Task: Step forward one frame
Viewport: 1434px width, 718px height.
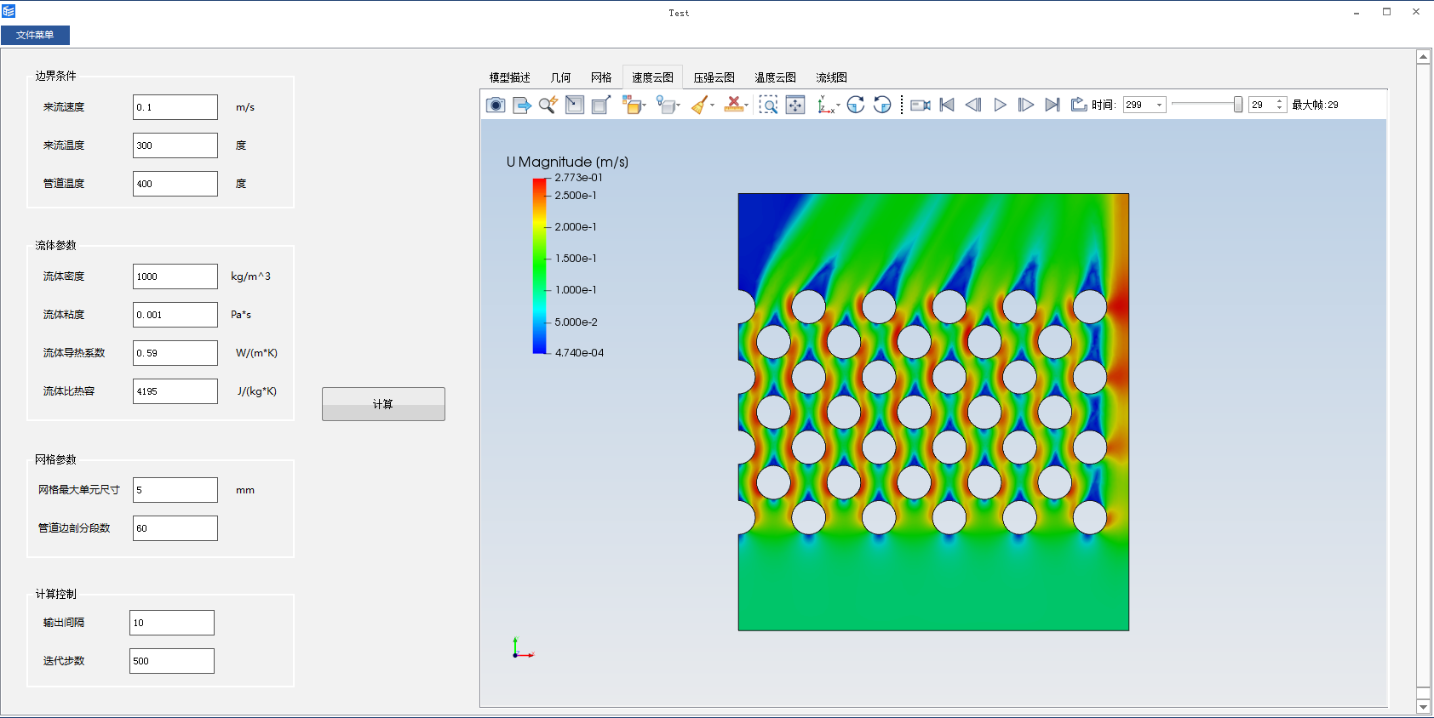Action: click(x=1026, y=105)
